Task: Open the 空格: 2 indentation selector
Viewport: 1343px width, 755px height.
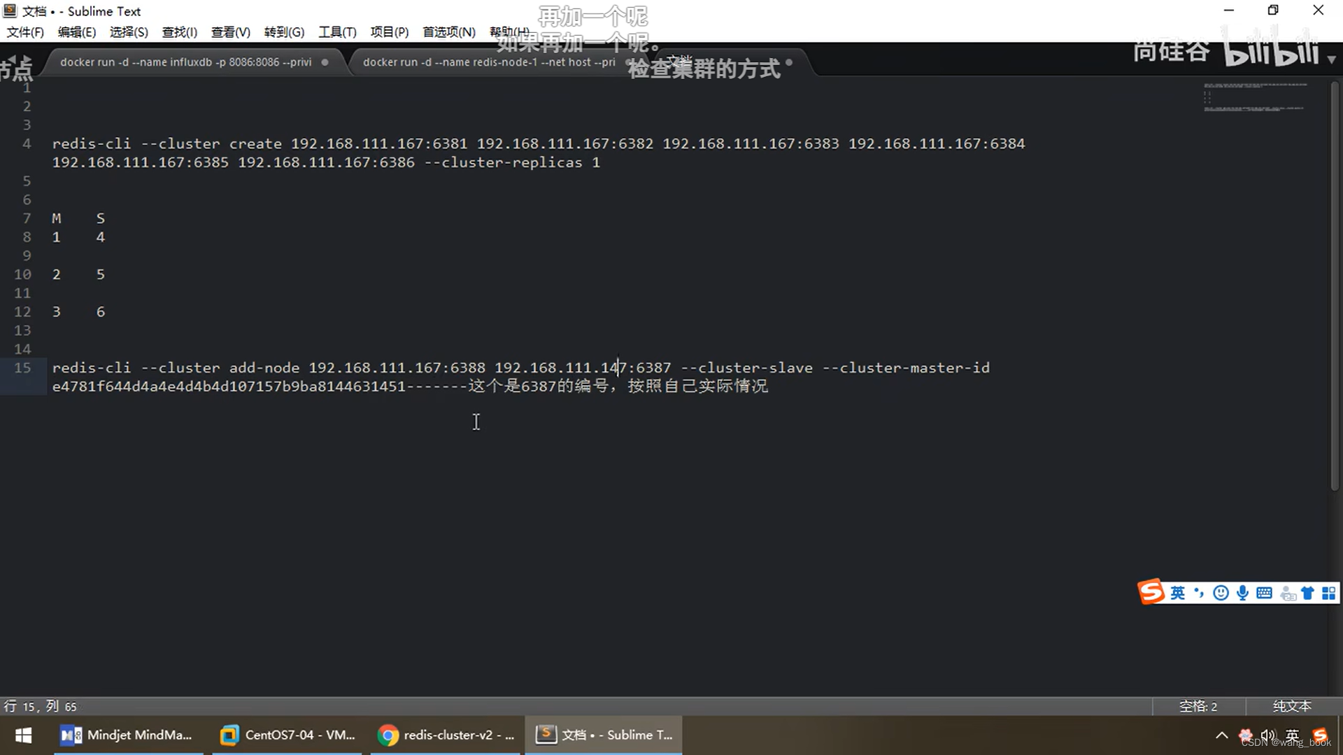Action: (1198, 706)
